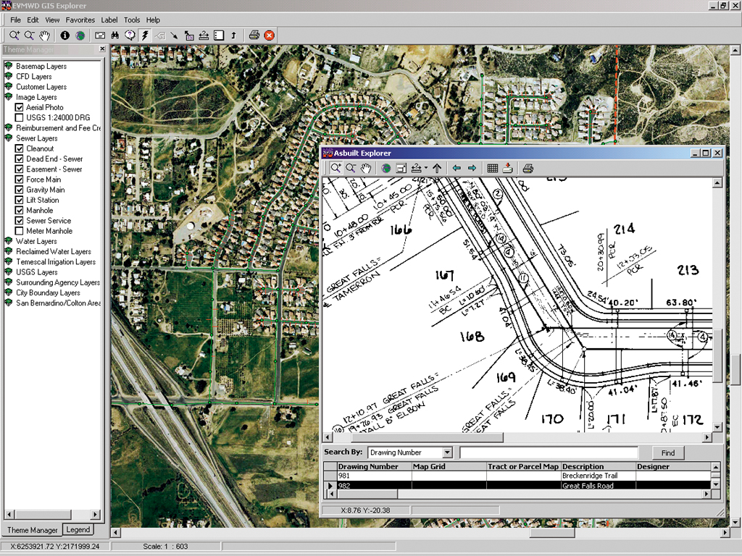Click the red stop icon in main toolbar
Image resolution: width=742 pixels, height=556 pixels.
coord(270,35)
